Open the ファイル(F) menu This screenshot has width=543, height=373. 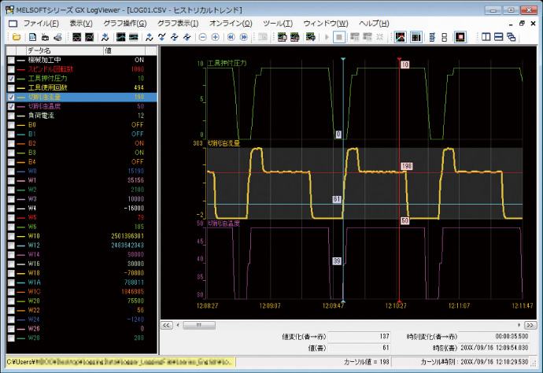click(40, 24)
